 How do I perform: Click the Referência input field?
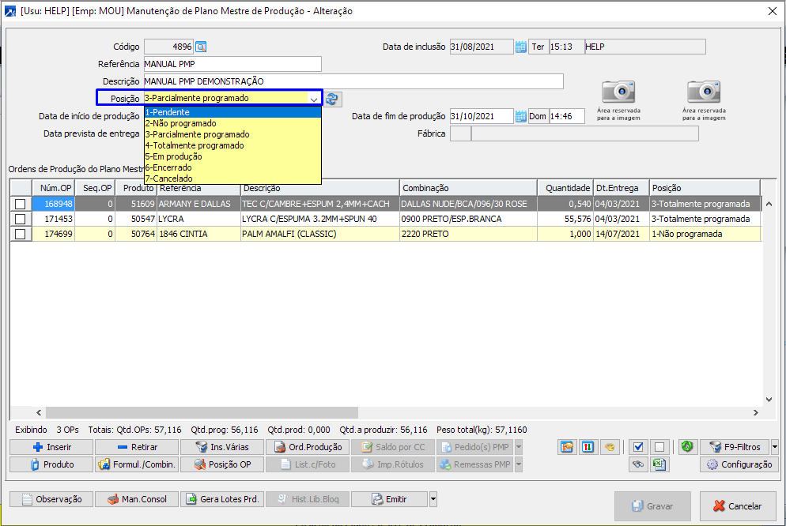pyautogui.click(x=232, y=64)
